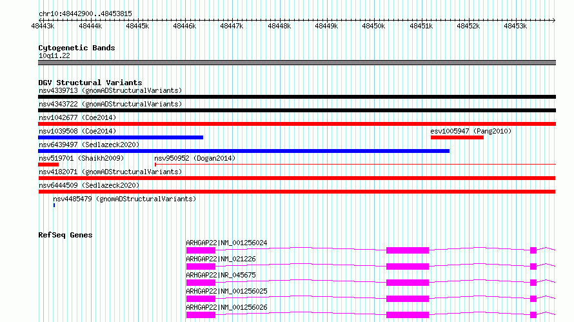Open the RefSeq Genes track heading
This screenshot has width=574, height=322.
[65, 235]
